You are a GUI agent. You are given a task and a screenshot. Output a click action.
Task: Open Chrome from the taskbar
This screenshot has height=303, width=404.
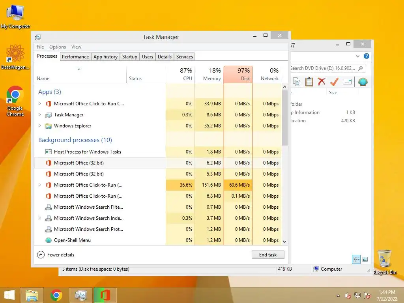pyautogui.click(x=56, y=295)
